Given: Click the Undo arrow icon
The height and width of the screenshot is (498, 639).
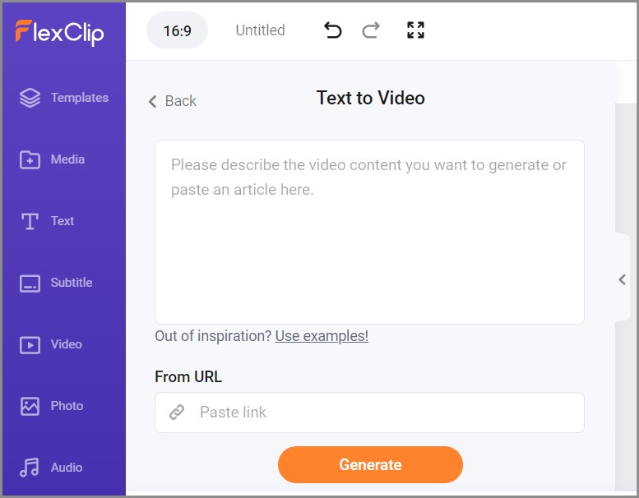Looking at the screenshot, I should coord(333,30).
